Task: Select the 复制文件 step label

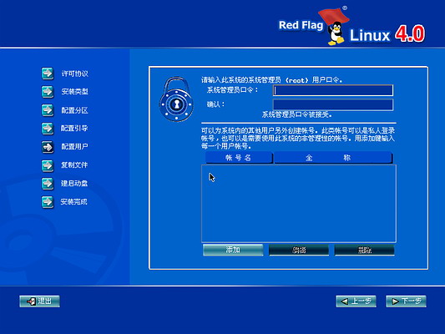Action: tap(74, 165)
